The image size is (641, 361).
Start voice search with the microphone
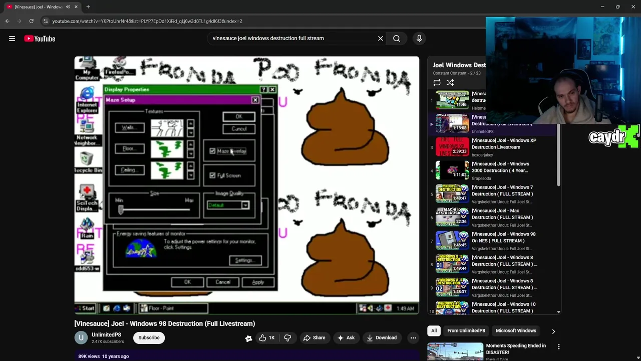click(x=419, y=38)
